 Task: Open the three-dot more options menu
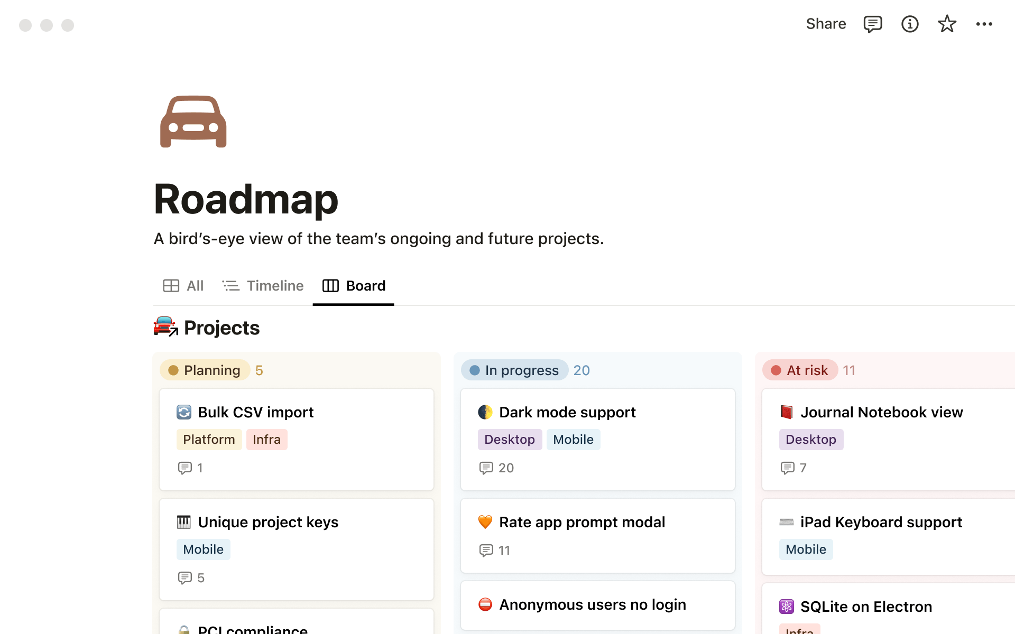pyautogui.click(x=984, y=24)
